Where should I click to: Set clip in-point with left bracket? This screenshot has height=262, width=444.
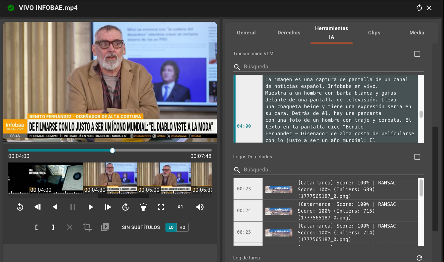click(x=36, y=227)
